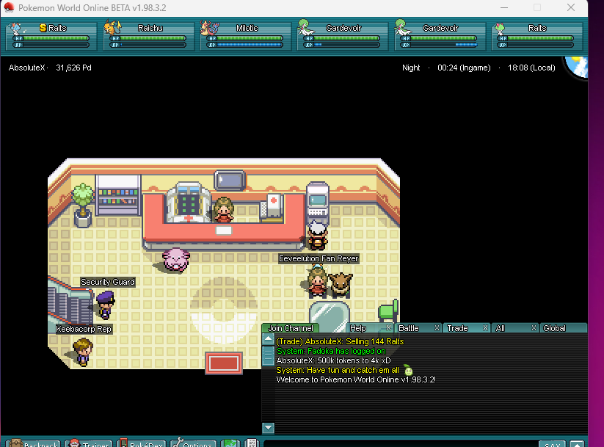The image size is (604, 447).
Task: Click the nurse behind the counter
Action: [223, 210]
